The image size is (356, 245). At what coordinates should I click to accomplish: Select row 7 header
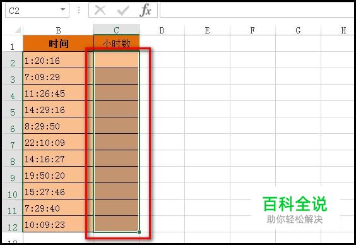pos(13,141)
